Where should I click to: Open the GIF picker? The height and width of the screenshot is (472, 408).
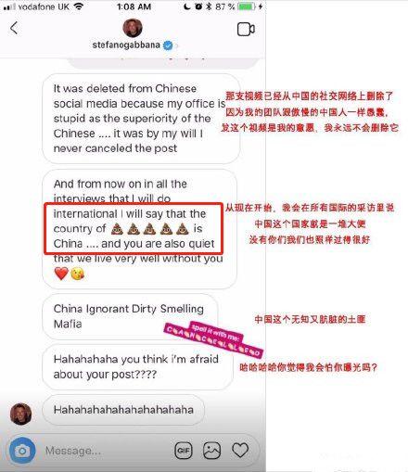pos(184,451)
